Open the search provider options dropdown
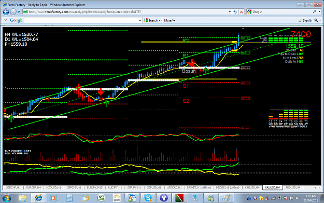324x203 pixels. tap(319, 12)
